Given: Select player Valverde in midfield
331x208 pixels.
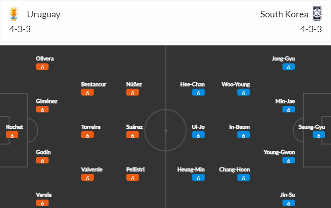Looking at the screenshot, I should [92, 169].
